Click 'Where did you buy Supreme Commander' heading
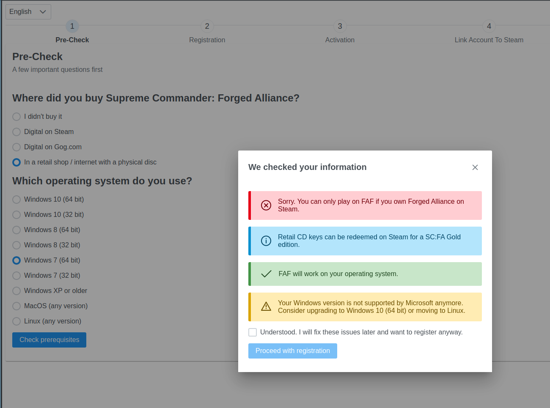Screen dimensions: 550x408 (156, 98)
